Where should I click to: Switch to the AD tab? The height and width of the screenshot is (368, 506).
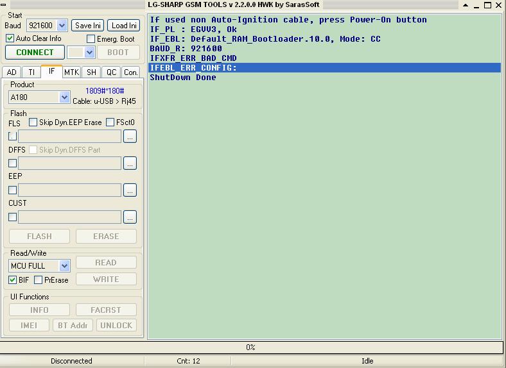(x=12, y=72)
